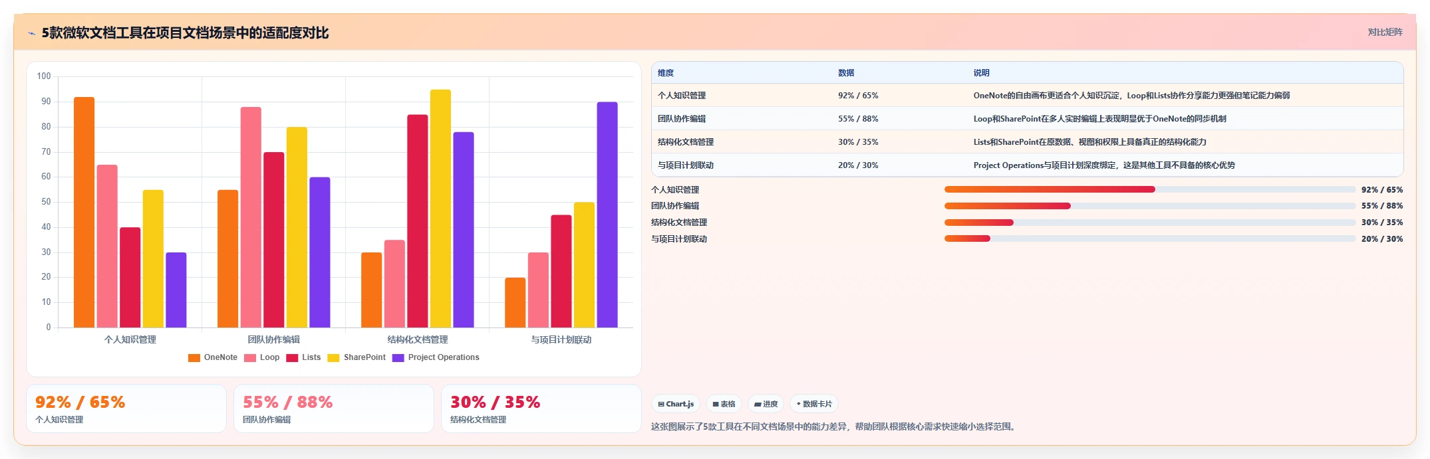Click the pink Loop bar at 88 under 团队协作编辑
This screenshot has width=1430, height=459.
(251, 217)
